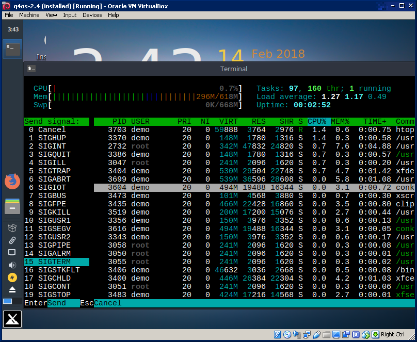The height and width of the screenshot is (342, 417).
Task: Click the eject media tray icon
Action: click(12, 289)
